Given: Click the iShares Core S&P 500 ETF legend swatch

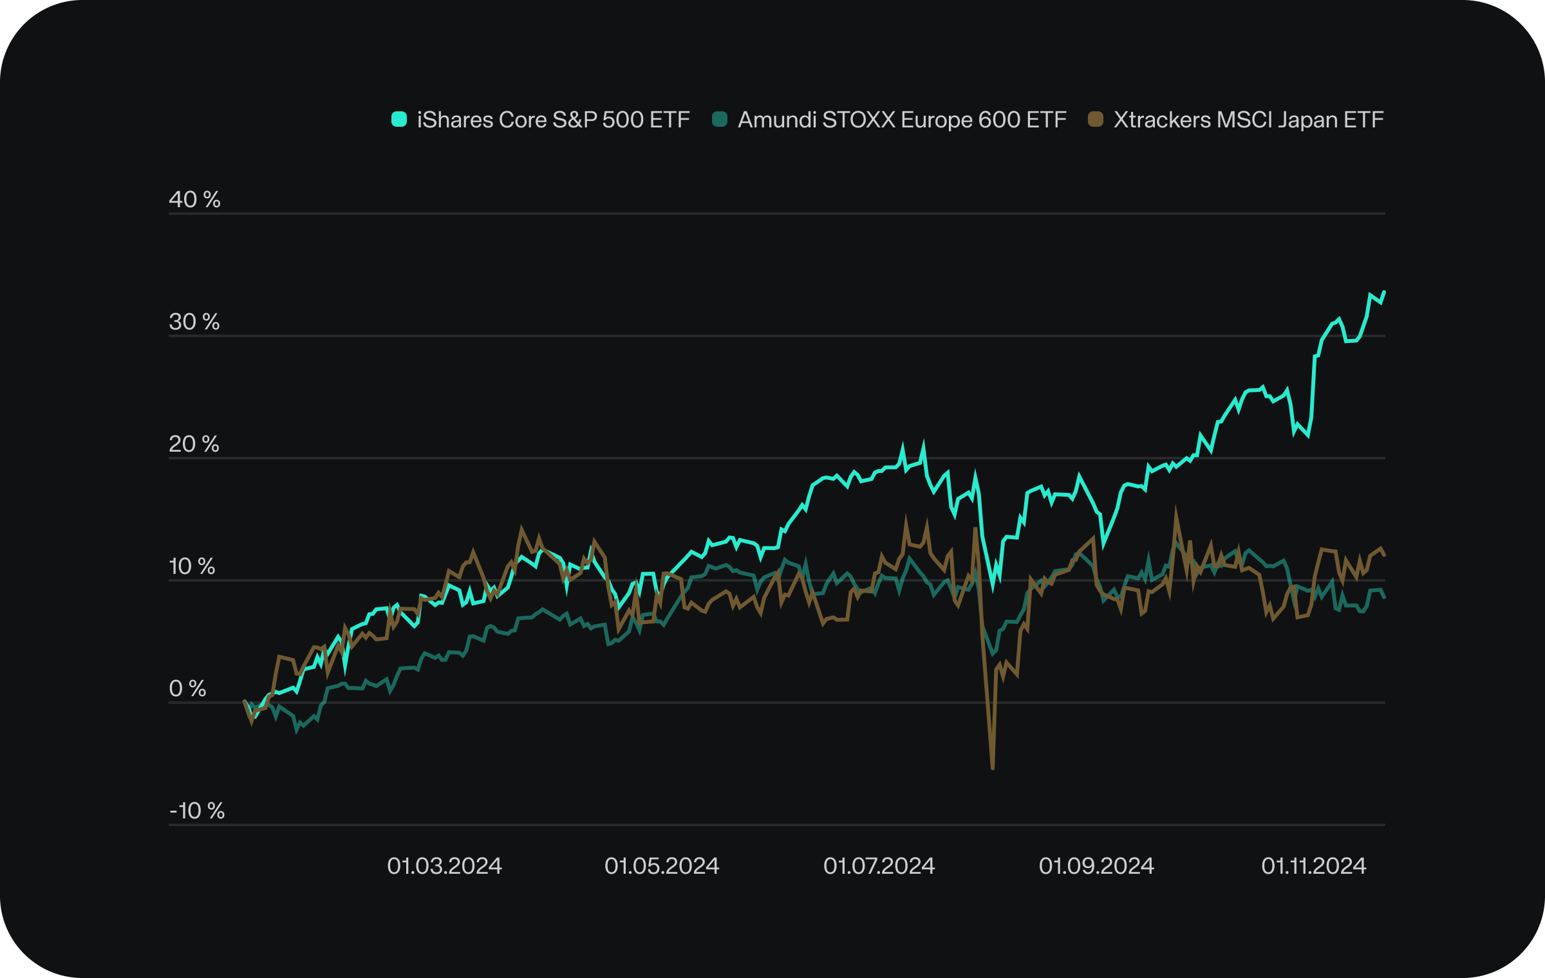Looking at the screenshot, I should click(x=399, y=119).
